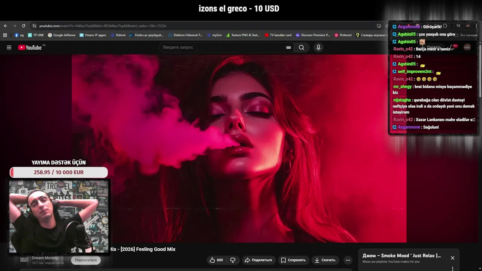This screenshot has height=271, width=482.
Task: Open the Xidmat bookmark
Action: pyautogui.click(x=118, y=35)
